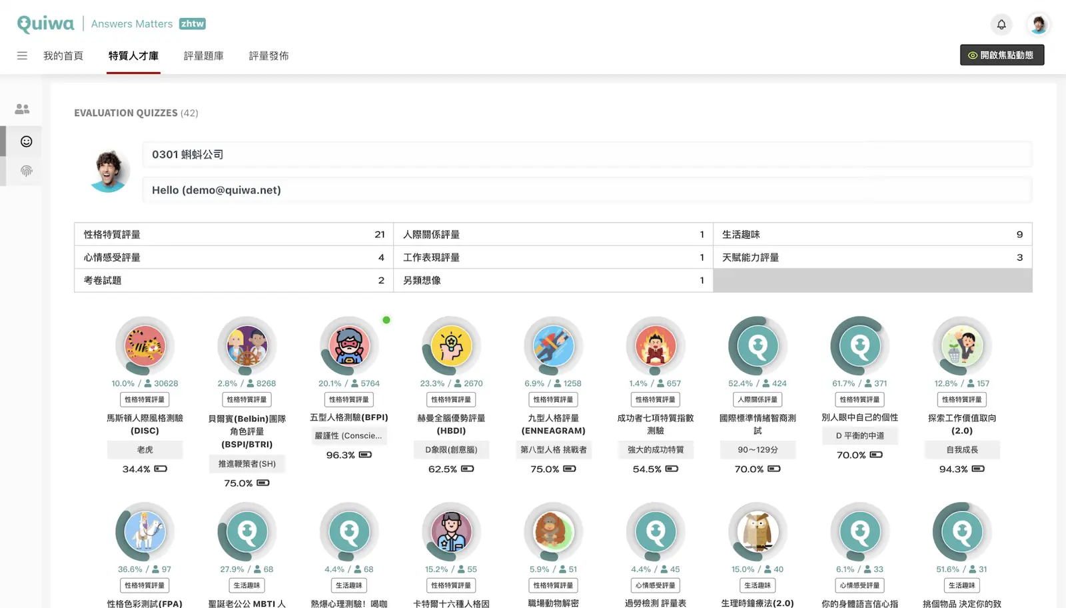Filter by 天賦能力評量 category row

click(x=873, y=257)
